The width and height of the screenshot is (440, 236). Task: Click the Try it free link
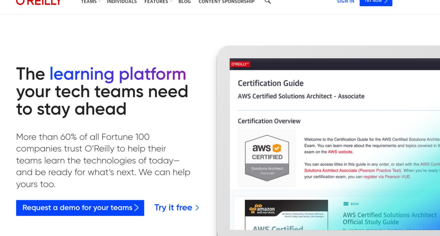[177, 208]
